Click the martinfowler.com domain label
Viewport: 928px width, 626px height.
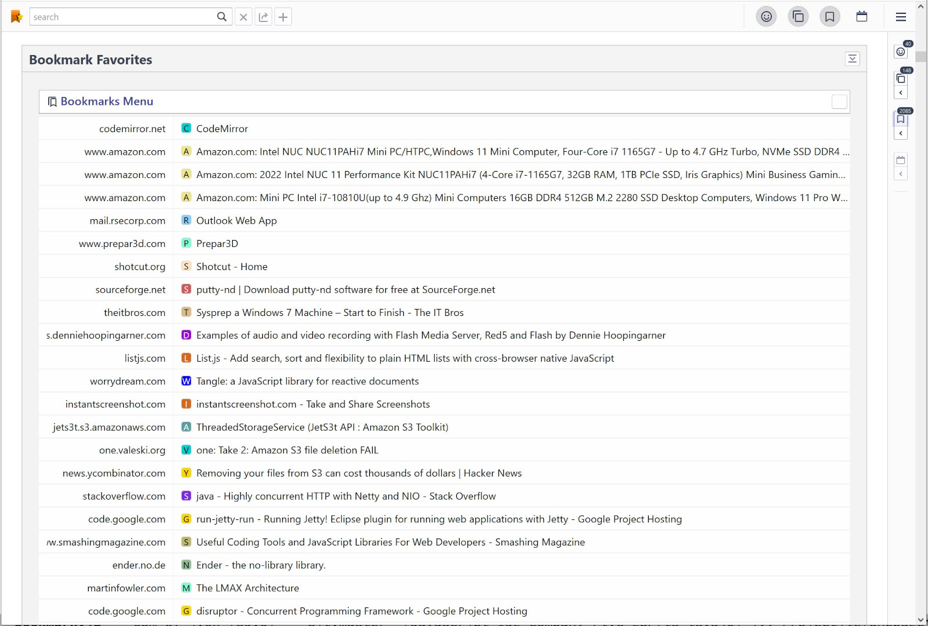tap(126, 588)
